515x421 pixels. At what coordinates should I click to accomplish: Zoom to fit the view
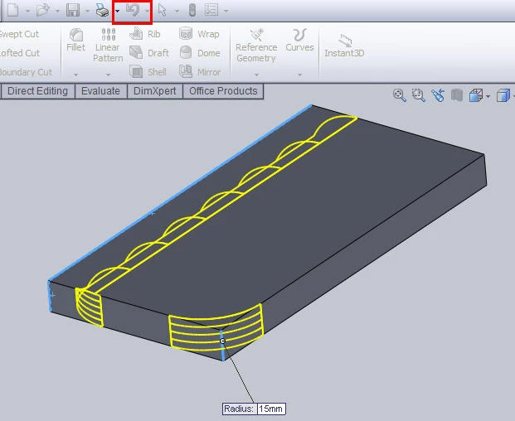coord(400,95)
